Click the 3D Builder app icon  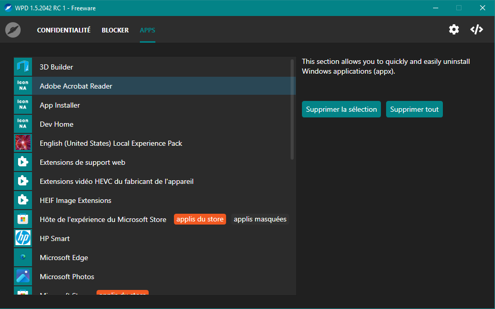pos(23,67)
